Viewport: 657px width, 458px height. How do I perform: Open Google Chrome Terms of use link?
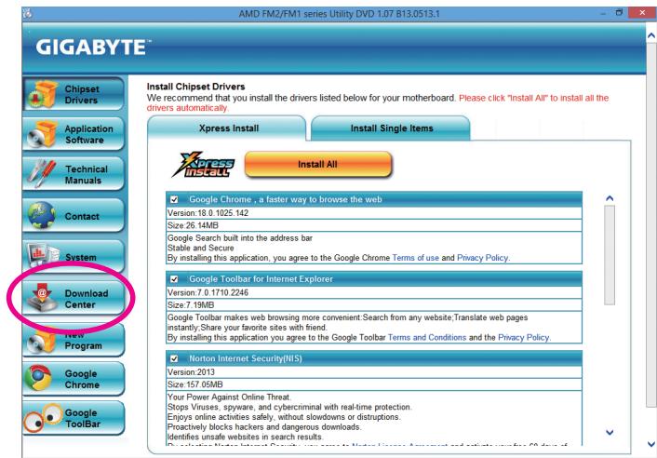(x=416, y=258)
